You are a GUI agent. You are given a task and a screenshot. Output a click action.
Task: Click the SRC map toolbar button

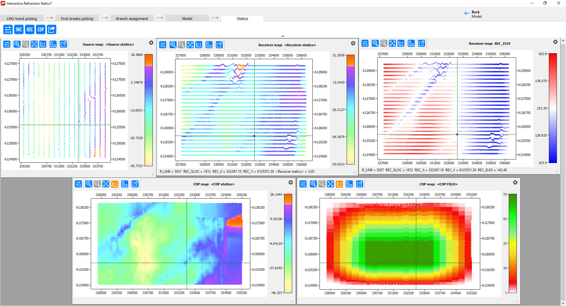19,29
